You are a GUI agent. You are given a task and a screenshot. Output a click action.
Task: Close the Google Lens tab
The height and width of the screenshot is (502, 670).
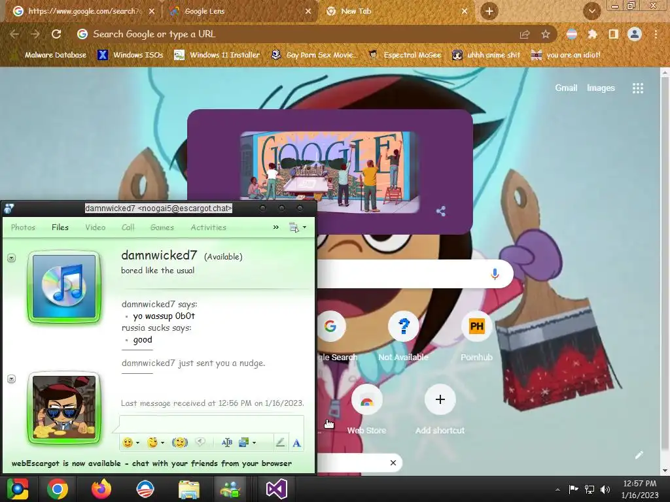click(x=308, y=11)
